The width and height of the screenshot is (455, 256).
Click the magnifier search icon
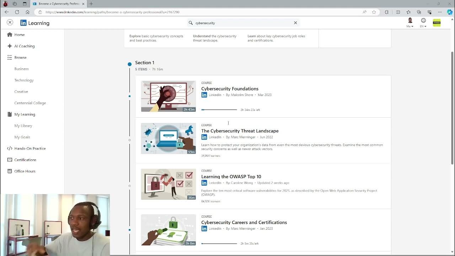tap(191, 23)
